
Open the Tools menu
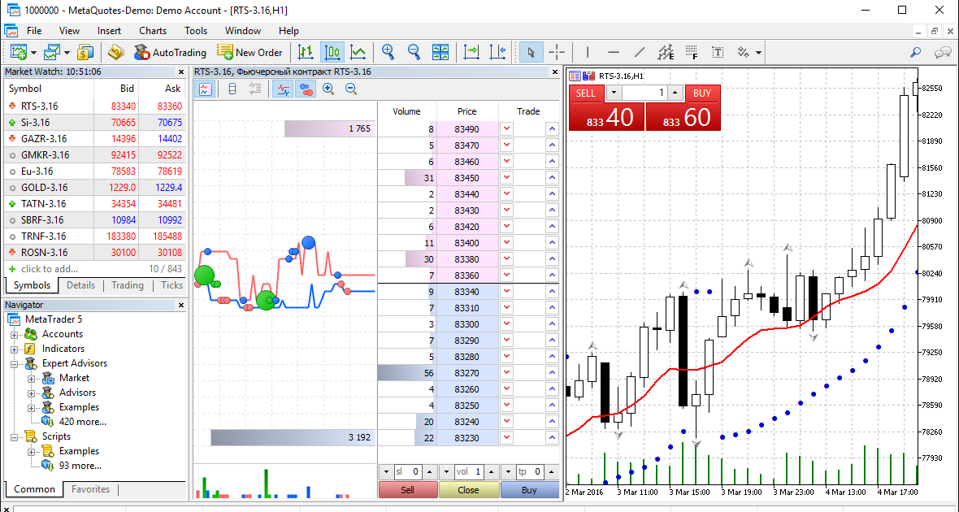[196, 31]
